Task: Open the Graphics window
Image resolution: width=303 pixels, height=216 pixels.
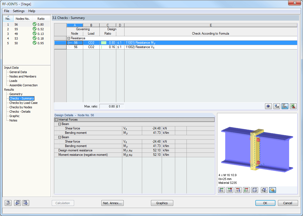Action: pyautogui.click(x=161, y=203)
